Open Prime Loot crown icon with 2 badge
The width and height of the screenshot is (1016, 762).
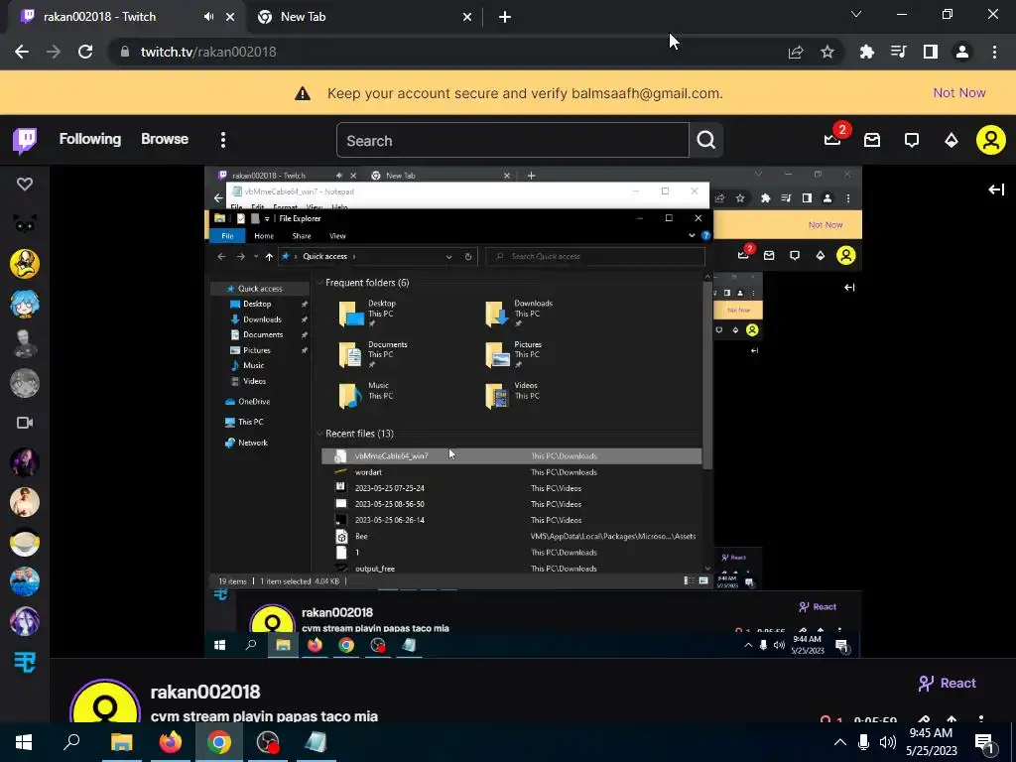pos(832,140)
